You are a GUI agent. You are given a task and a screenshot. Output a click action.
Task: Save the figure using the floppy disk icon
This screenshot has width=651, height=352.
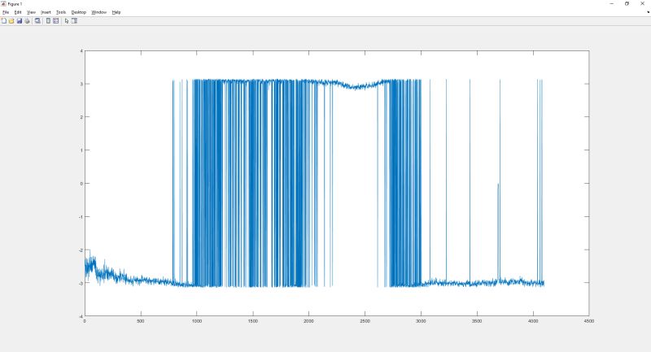pos(19,21)
